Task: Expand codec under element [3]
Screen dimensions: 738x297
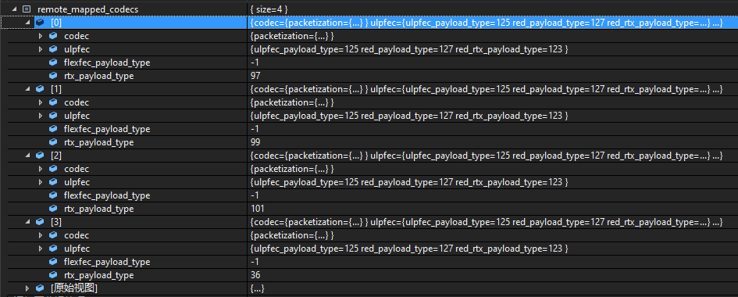Action: [41, 235]
